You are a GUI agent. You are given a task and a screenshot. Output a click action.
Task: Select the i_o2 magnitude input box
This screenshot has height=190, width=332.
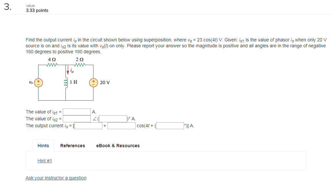77,118
